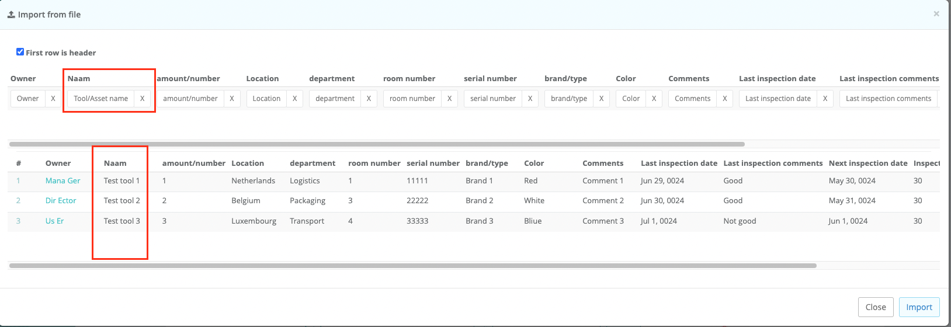This screenshot has width=951, height=327.
Task: Remove the Color mapping with X
Action: click(x=654, y=99)
